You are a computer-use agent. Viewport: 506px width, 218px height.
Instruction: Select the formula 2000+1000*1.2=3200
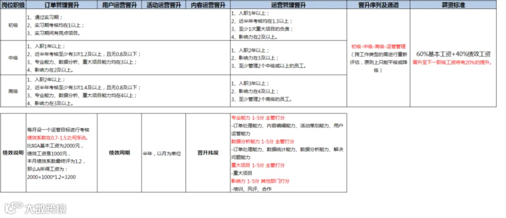point(52,177)
